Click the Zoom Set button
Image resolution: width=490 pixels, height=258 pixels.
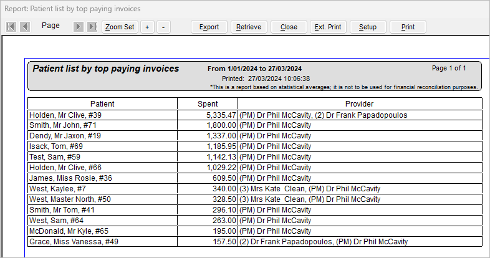[x=120, y=27]
